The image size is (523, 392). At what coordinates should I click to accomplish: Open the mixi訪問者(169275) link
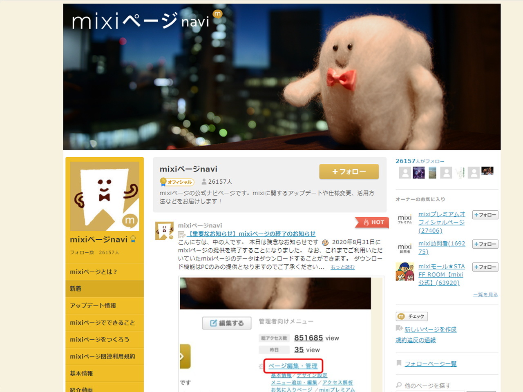coord(442,247)
